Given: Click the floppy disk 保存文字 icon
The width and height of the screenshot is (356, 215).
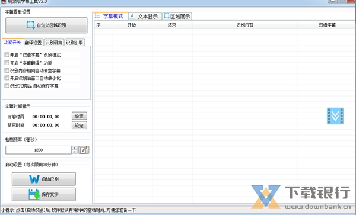Looking at the screenshot, I should point(34,194).
